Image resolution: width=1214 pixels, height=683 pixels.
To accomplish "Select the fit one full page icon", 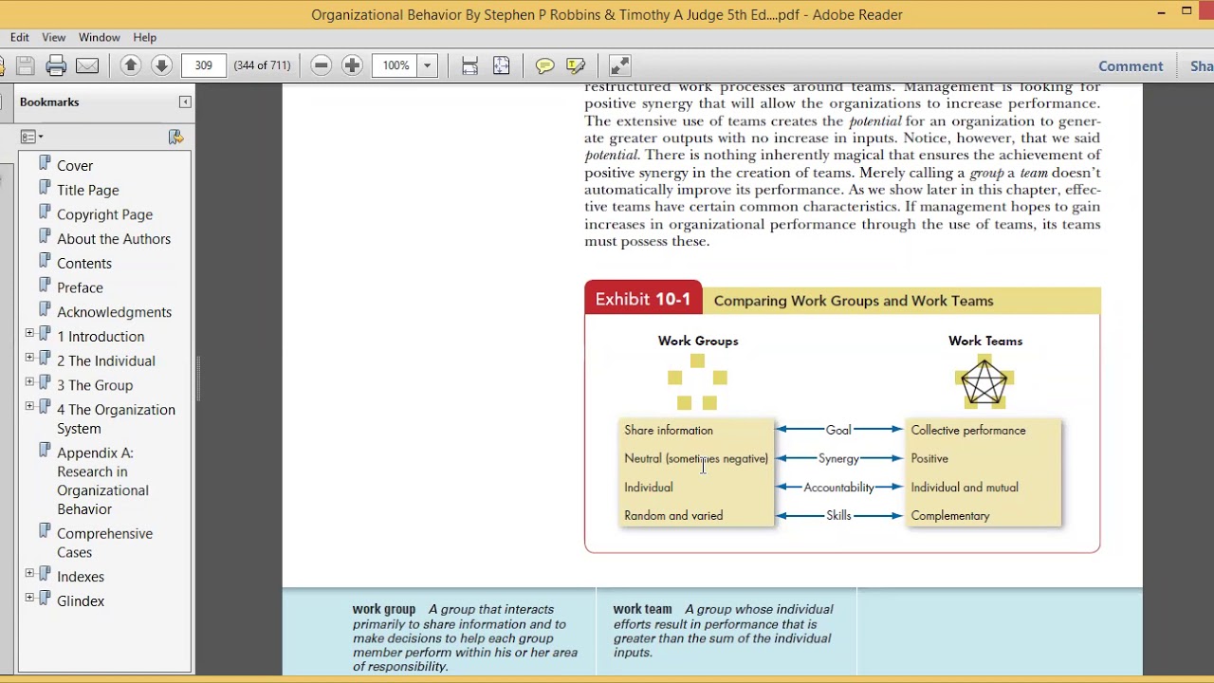I will coord(502,65).
